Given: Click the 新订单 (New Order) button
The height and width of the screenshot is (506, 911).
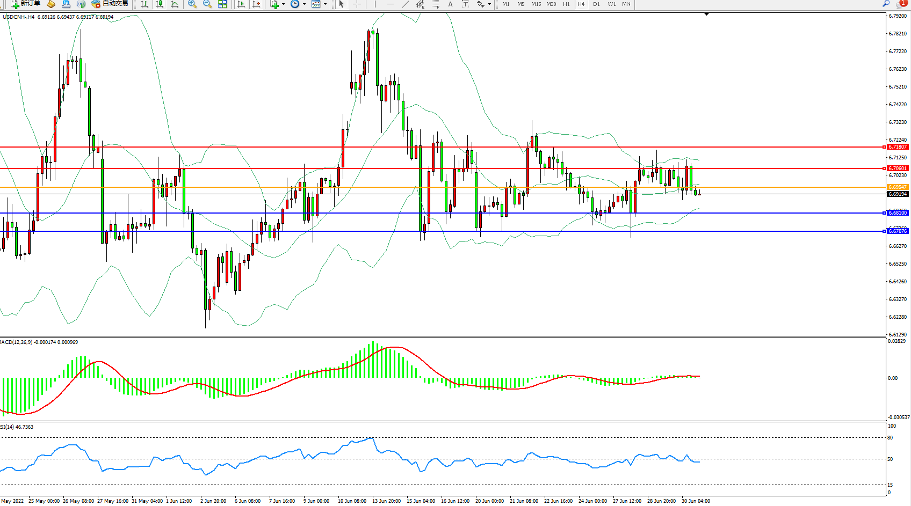Looking at the screenshot, I should point(25,4).
